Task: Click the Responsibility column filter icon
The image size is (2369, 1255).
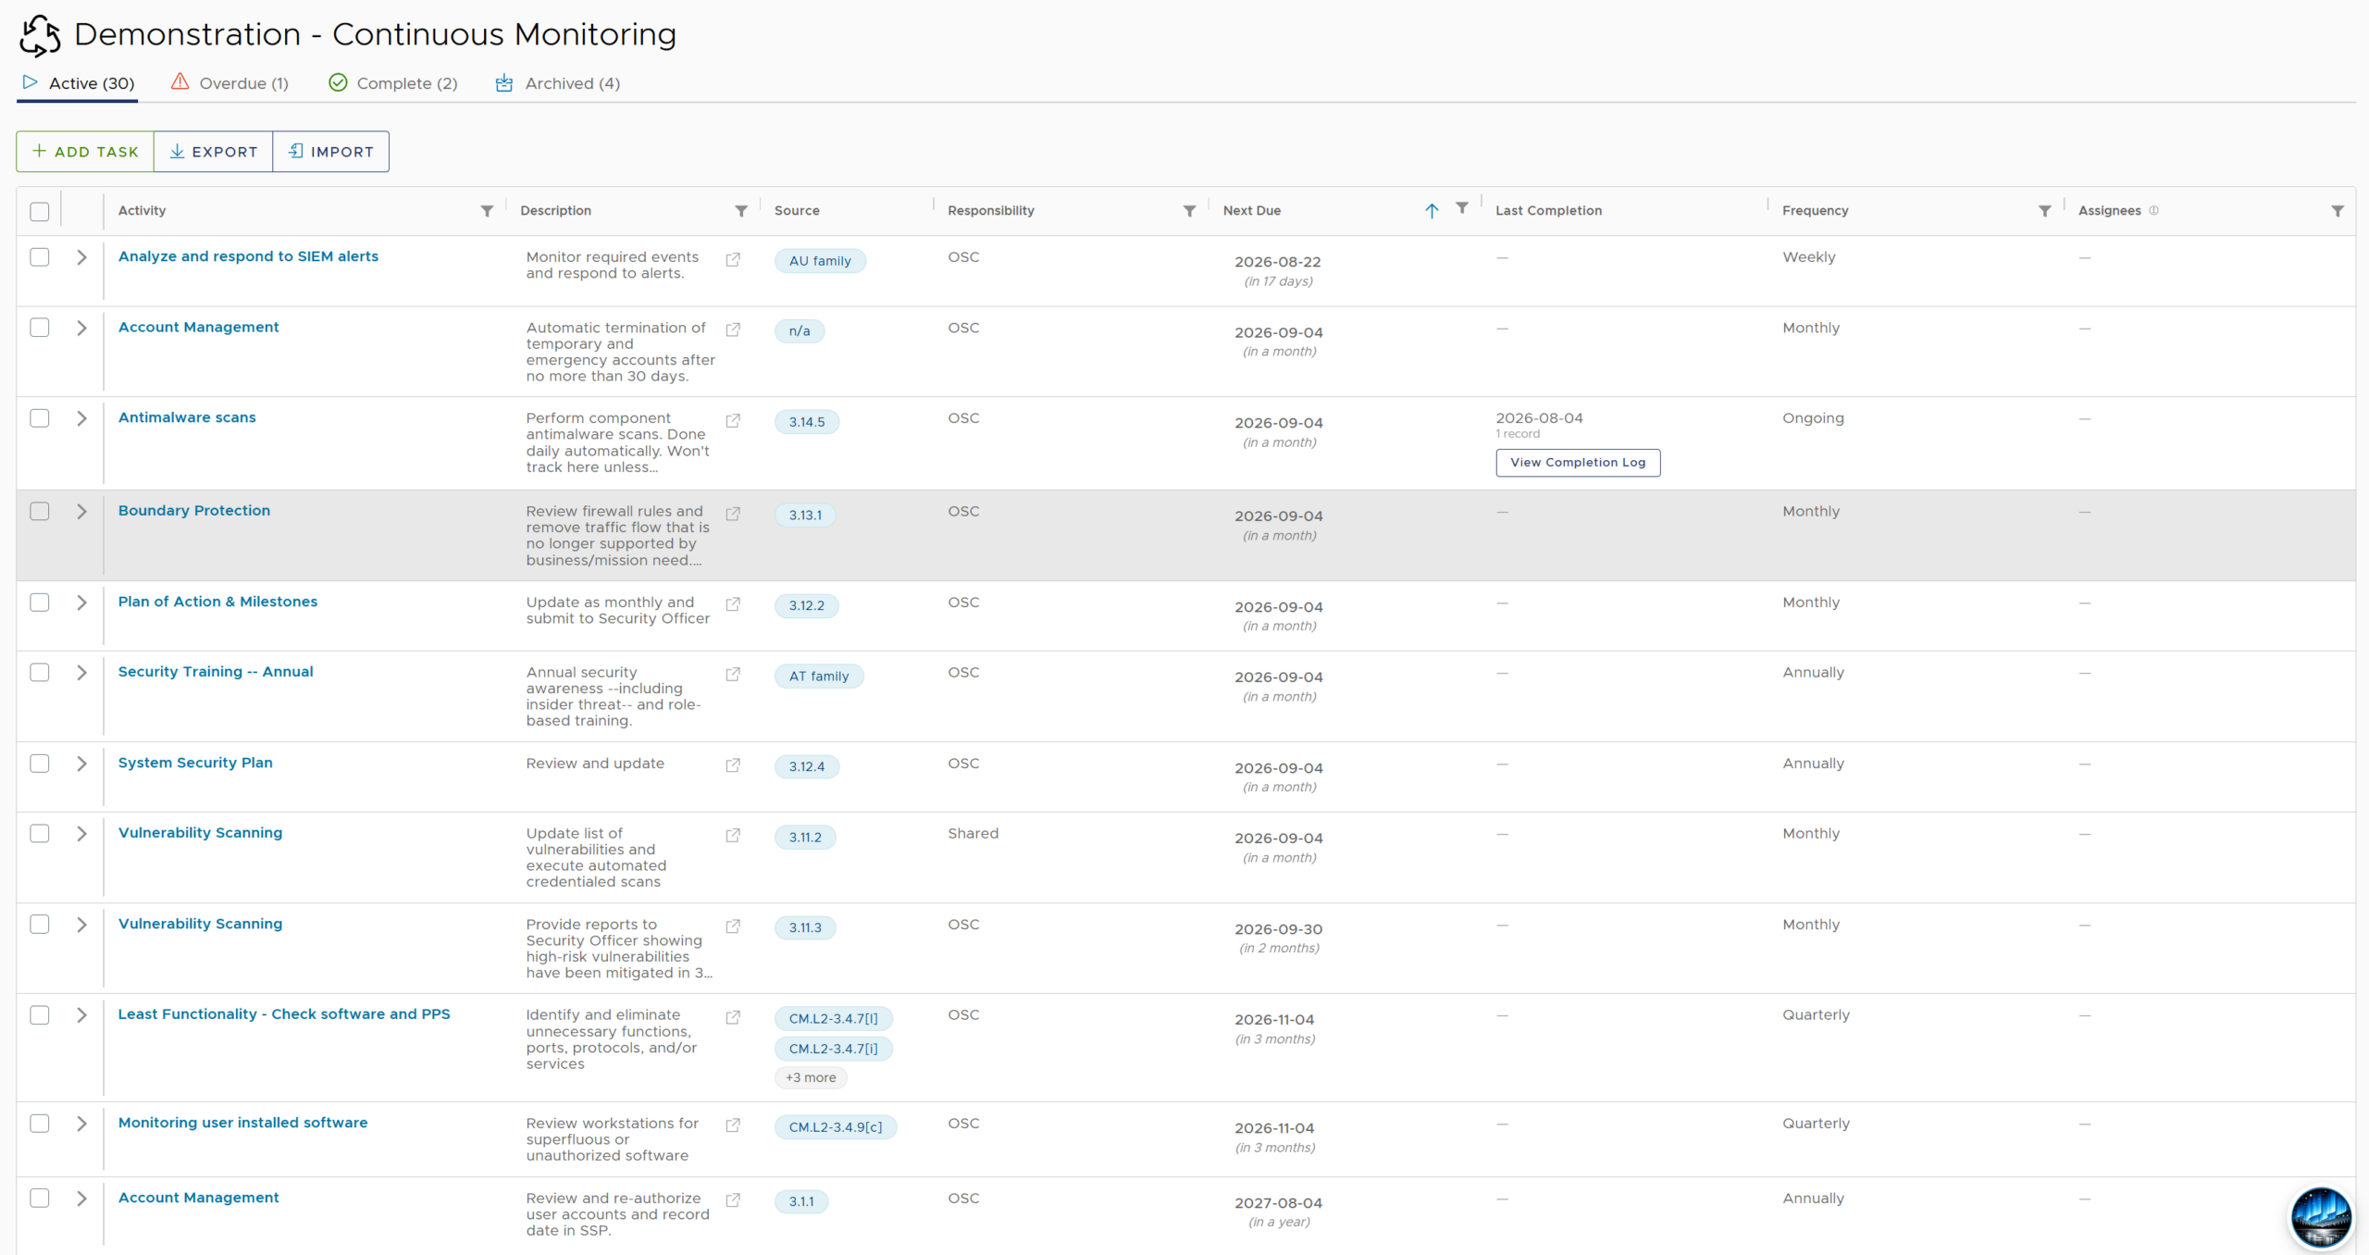Action: point(1189,211)
